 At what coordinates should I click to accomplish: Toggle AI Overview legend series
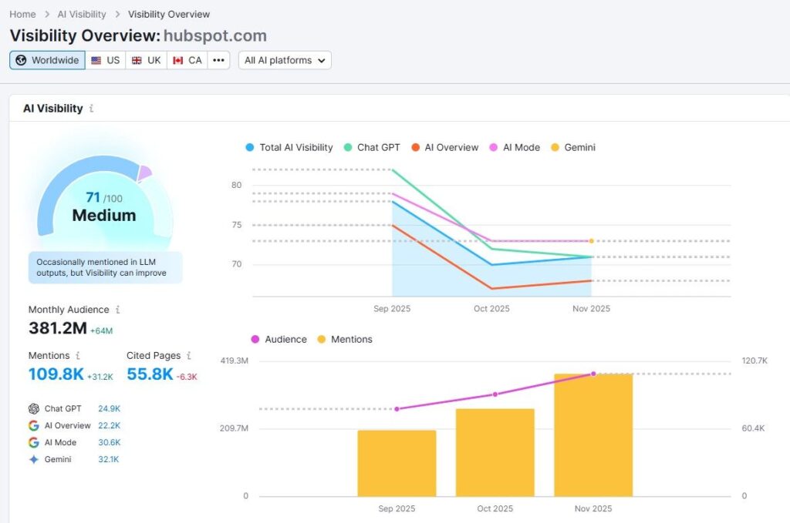tap(445, 147)
